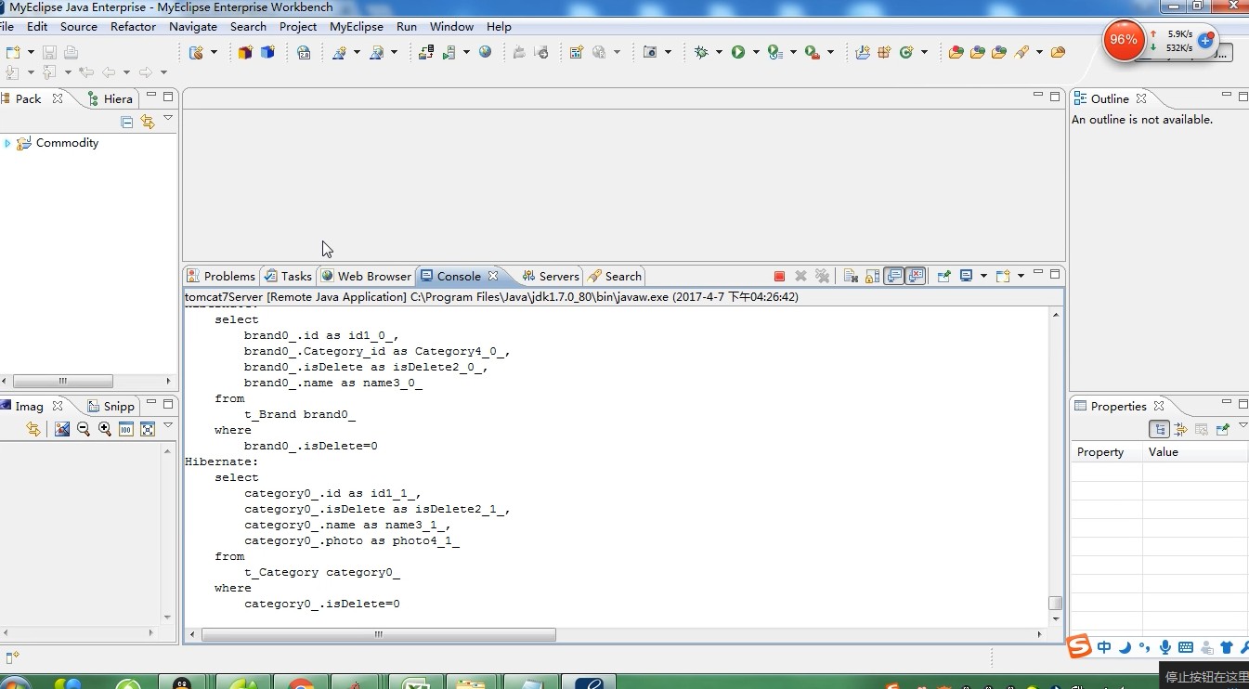Terminate the running tomcat7Server in Console

pyautogui.click(x=779, y=276)
